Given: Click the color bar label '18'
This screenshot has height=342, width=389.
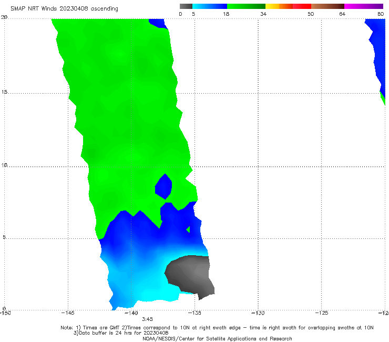Looking at the screenshot, I should pos(226,14).
